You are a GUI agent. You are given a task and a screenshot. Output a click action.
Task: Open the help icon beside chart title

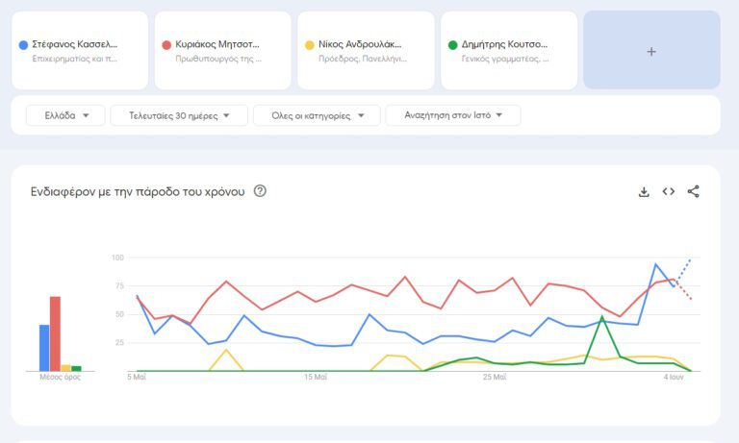tap(260, 191)
